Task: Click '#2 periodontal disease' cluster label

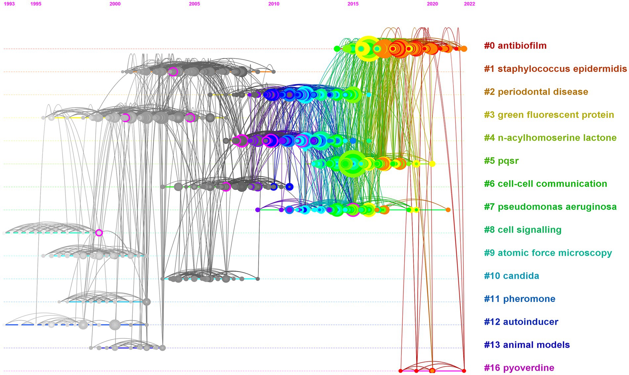Action: 536,92
